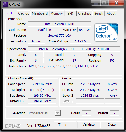Viewport: 126px width, 132px height.
Task: Click the 65.0 W Max TDP value
Action: pos(84,30)
